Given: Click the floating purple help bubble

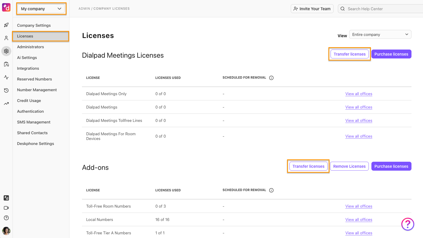Looking at the screenshot, I should [x=408, y=224].
